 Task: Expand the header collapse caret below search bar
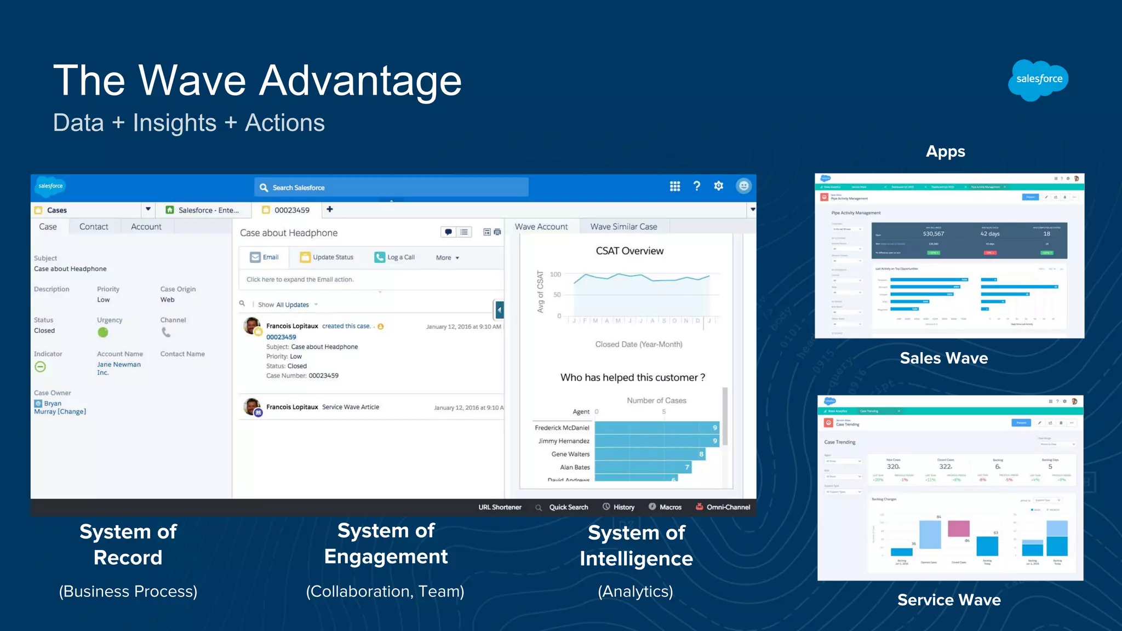[391, 201]
